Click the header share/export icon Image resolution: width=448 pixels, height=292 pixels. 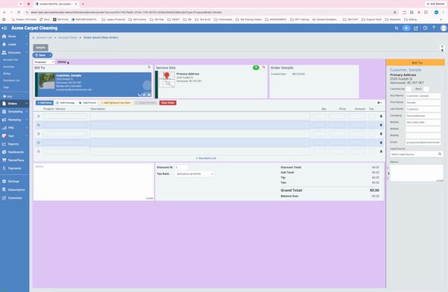pos(416,28)
